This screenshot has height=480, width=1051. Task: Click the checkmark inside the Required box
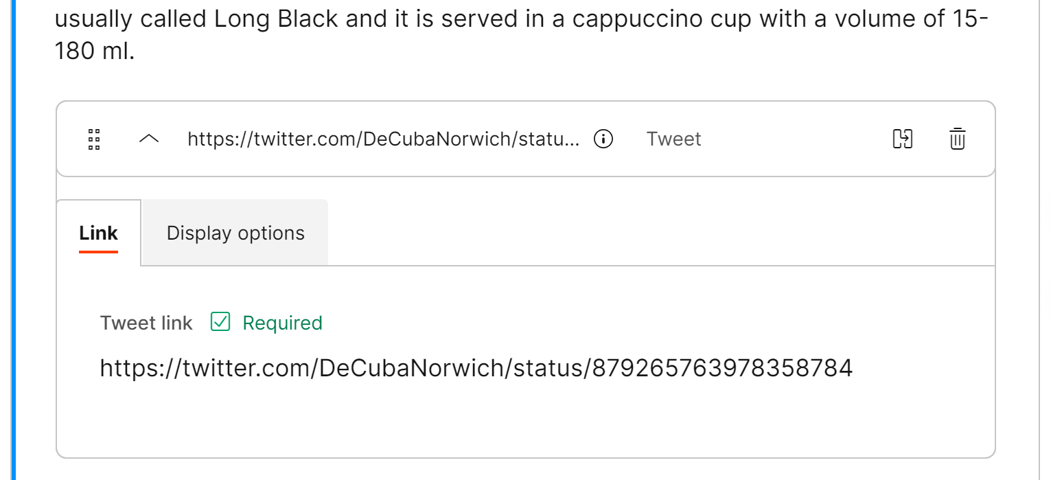point(220,322)
